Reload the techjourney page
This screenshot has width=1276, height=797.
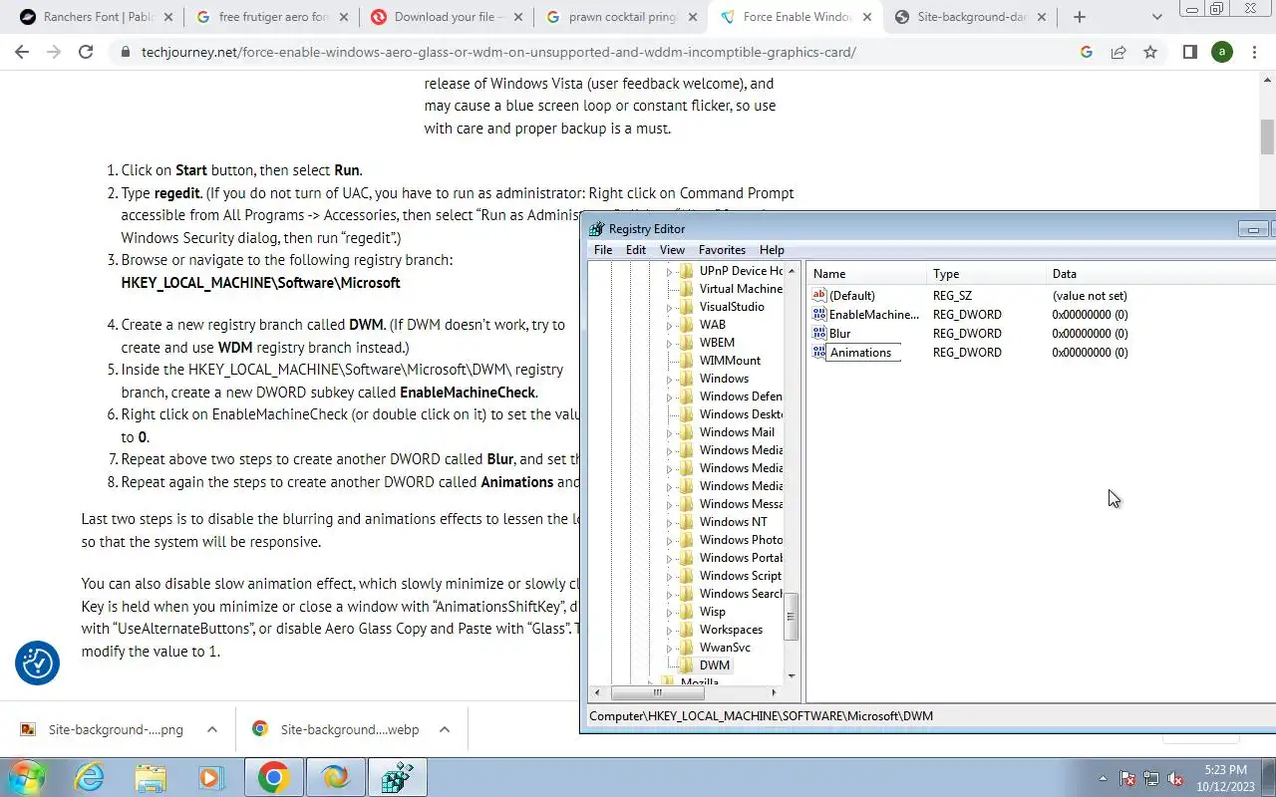tap(86, 52)
